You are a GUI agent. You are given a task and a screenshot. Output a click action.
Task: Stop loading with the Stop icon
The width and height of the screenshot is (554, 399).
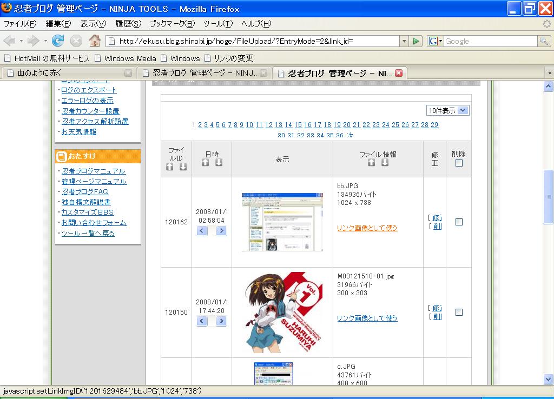[76, 41]
